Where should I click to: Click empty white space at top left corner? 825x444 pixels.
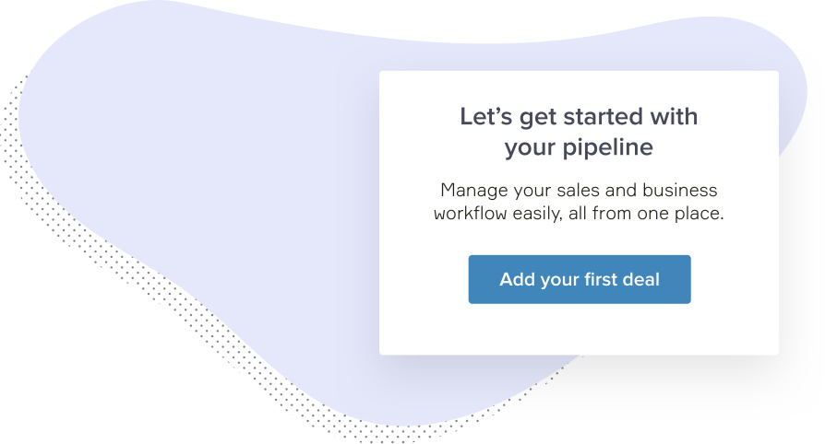pyautogui.click(x=21, y=21)
